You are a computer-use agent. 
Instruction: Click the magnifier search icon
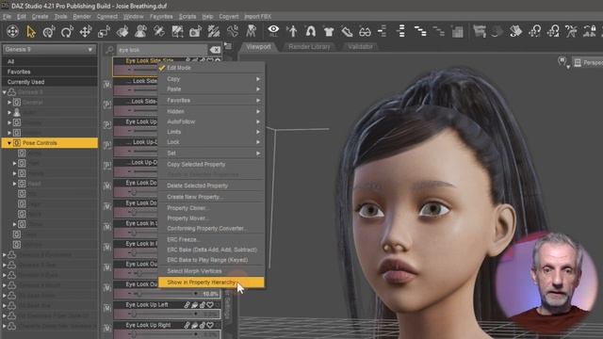coord(109,50)
